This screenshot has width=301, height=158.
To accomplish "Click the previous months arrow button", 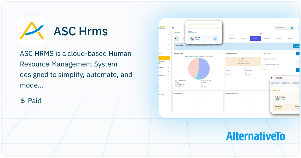I will 176,38.
